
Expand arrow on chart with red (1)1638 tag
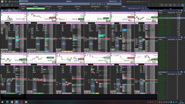[x=111, y=15]
